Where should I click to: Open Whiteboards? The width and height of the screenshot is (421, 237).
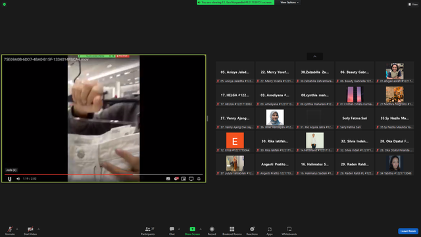pyautogui.click(x=289, y=231)
